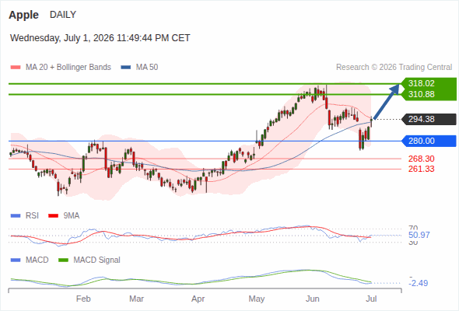
Task: Click the Apr label on time axis
Action: (x=198, y=299)
